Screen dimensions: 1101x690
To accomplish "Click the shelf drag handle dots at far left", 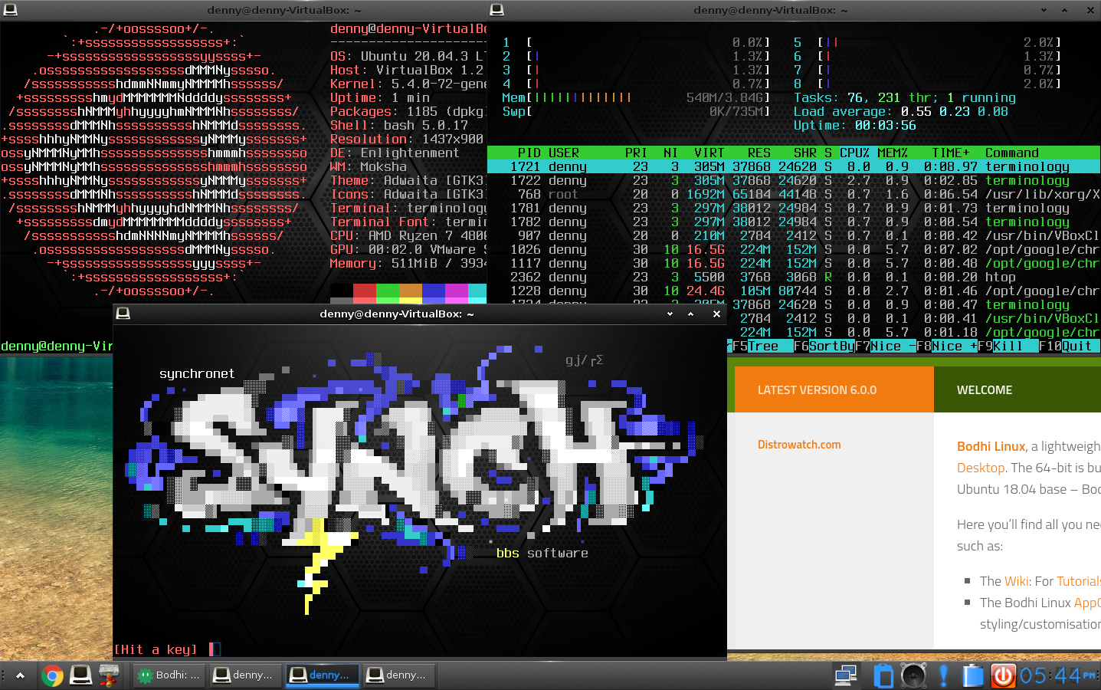I will pyautogui.click(x=4, y=675).
